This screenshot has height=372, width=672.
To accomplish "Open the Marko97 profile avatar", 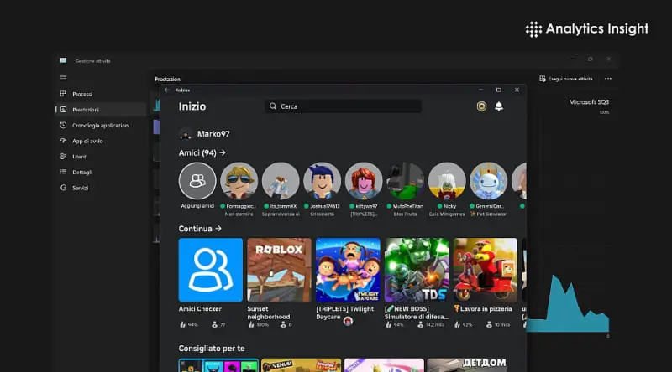I will (186, 134).
